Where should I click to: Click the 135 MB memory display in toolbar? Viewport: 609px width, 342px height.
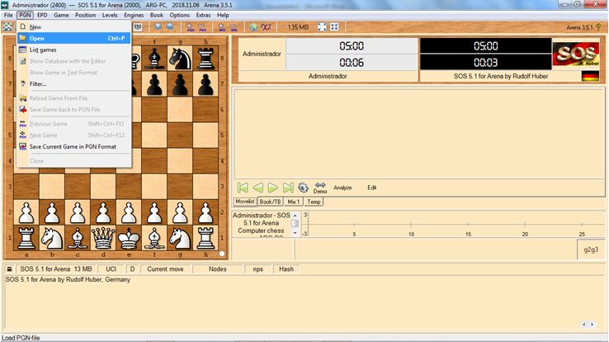click(298, 26)
